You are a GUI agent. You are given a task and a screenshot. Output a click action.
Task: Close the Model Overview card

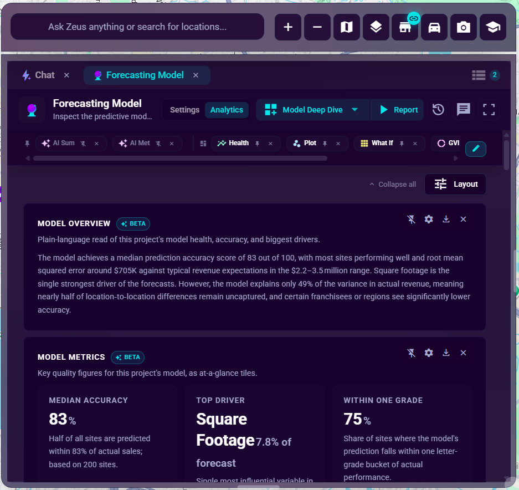(464, 220)
